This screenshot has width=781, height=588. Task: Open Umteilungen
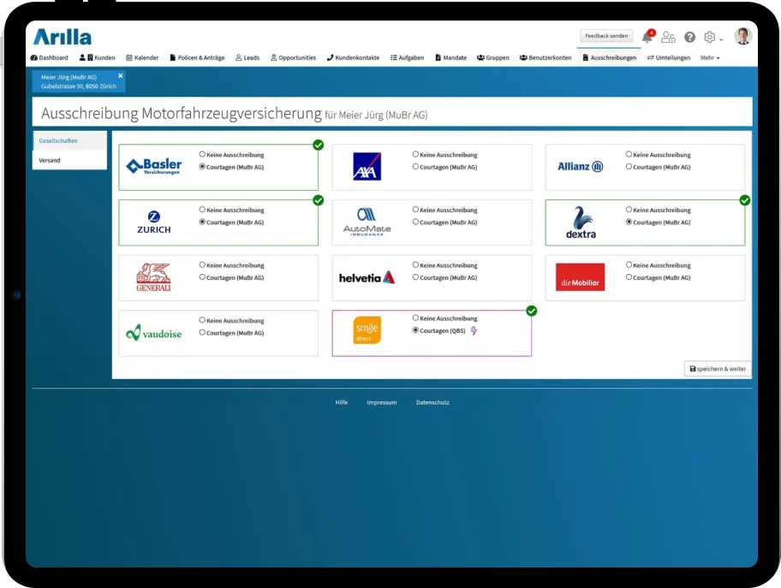669,57
